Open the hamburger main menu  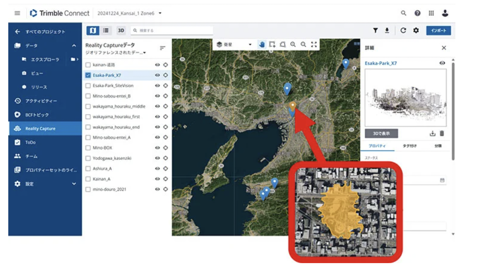(x=17, y=13)
